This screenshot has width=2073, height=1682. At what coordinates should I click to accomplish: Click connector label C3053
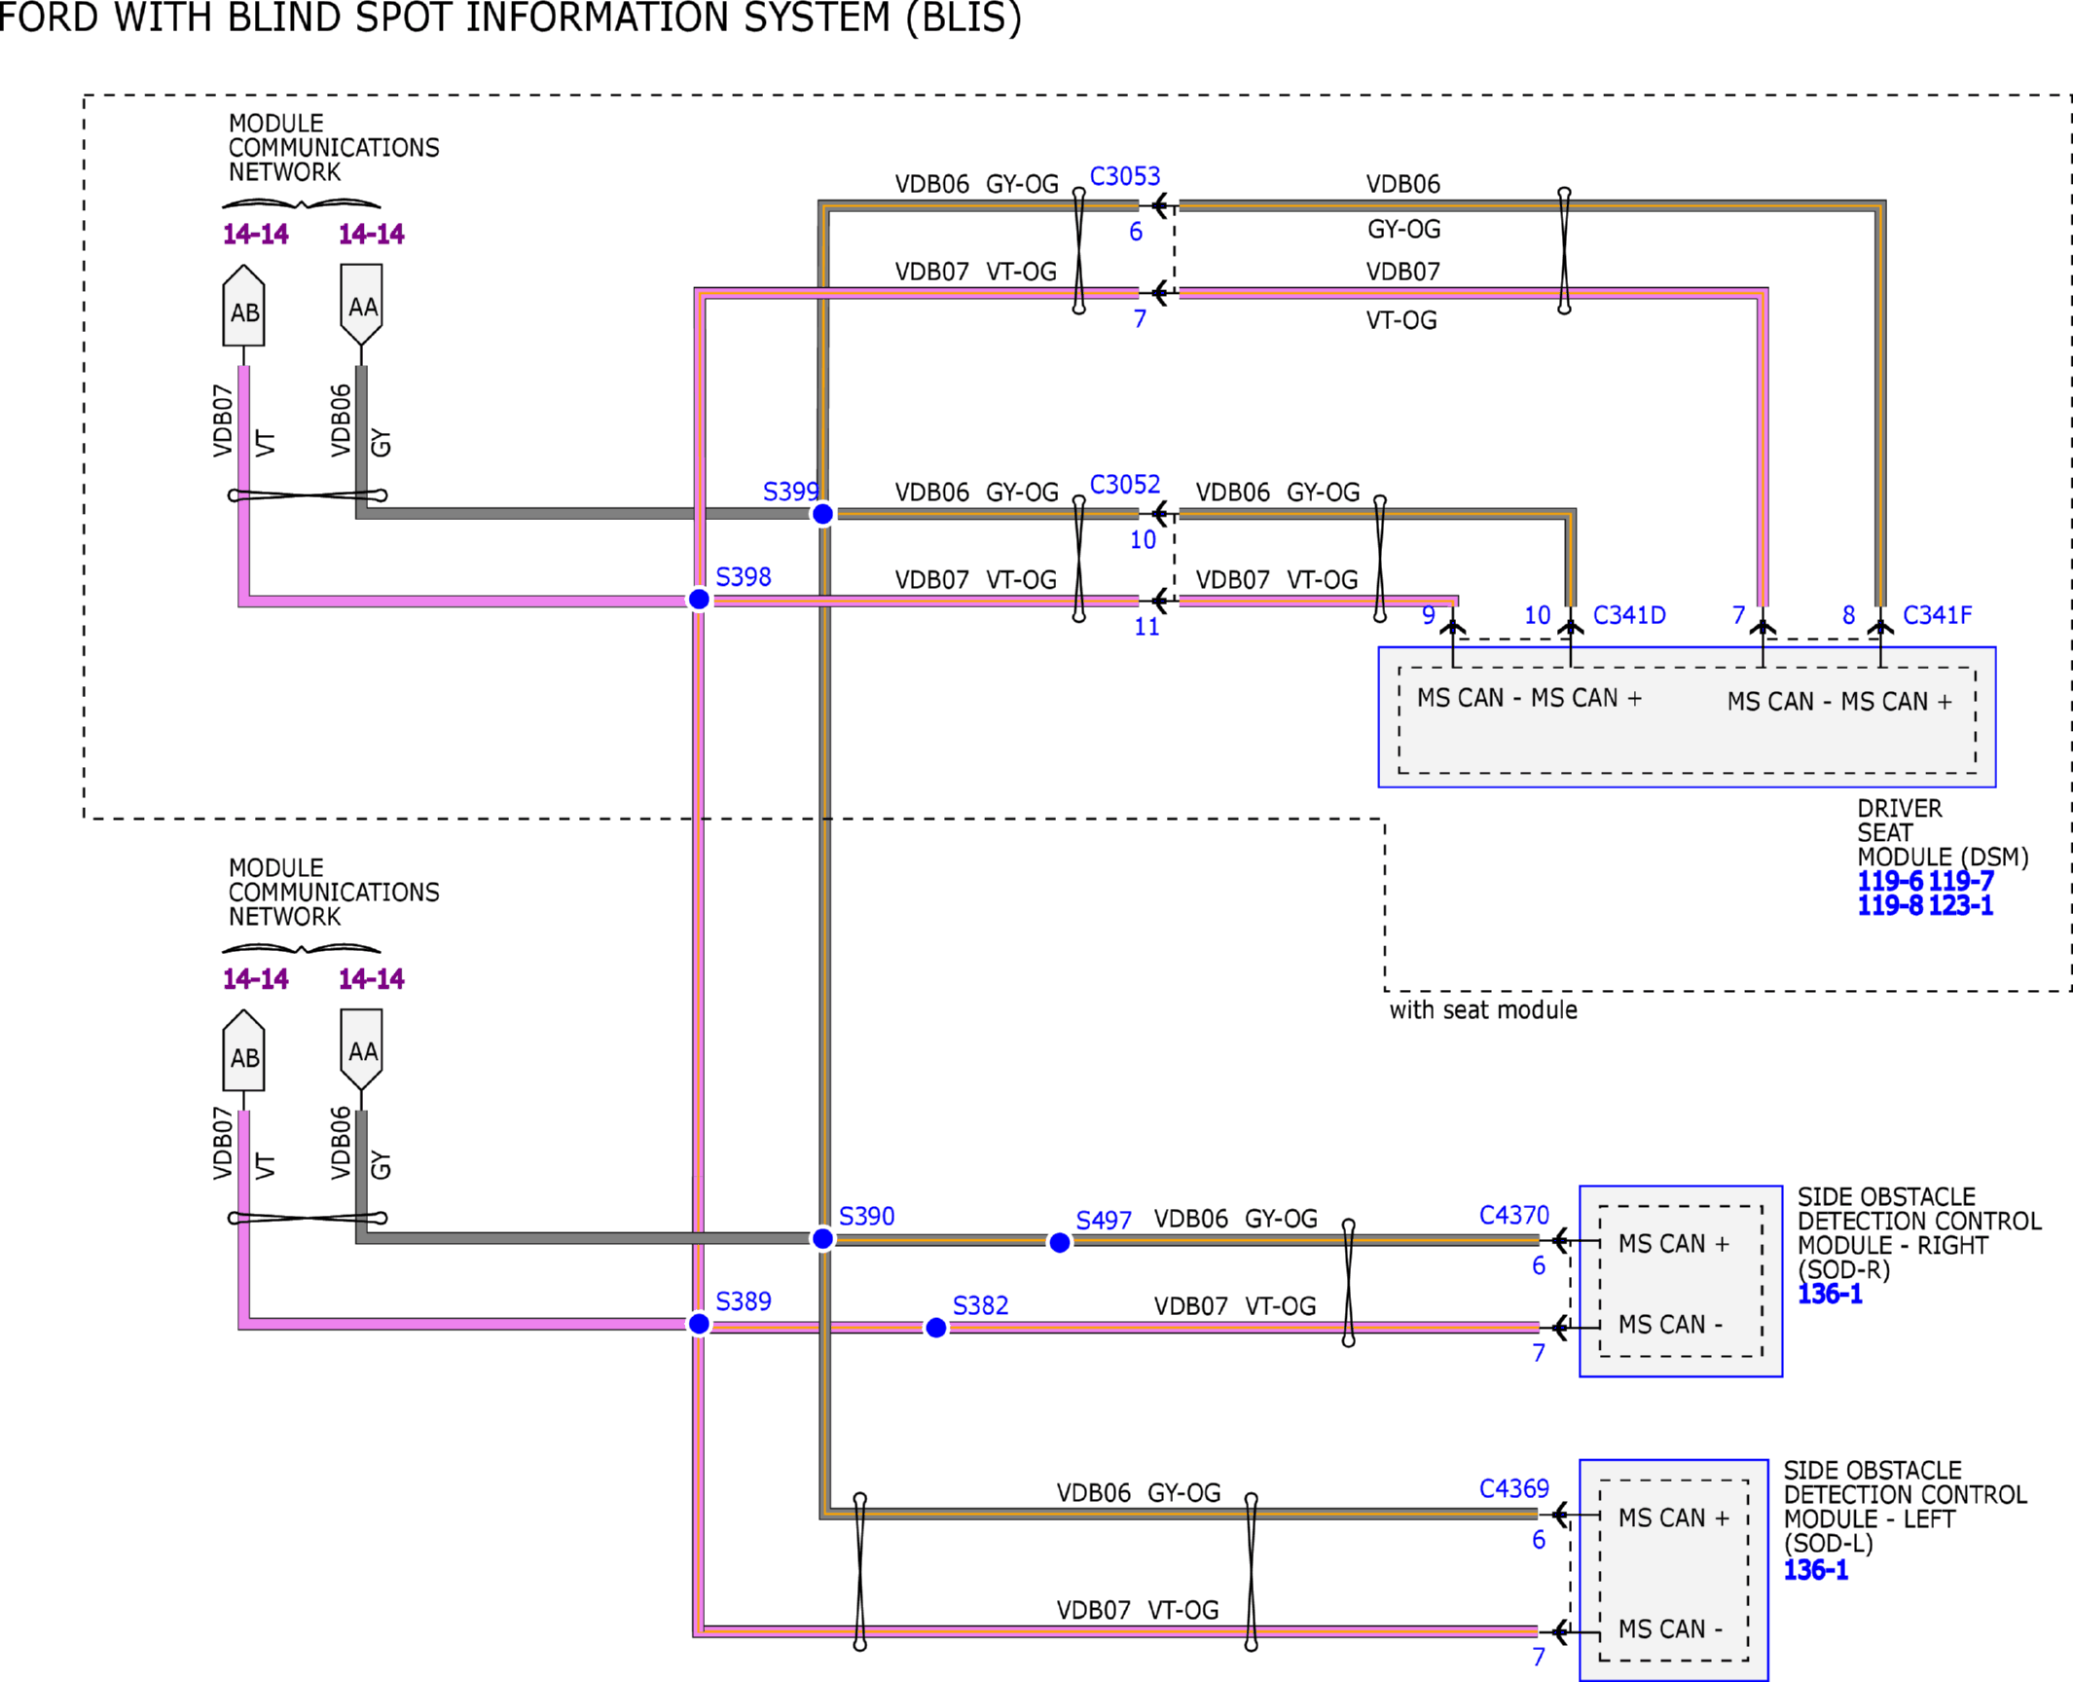coord(1125,176)
